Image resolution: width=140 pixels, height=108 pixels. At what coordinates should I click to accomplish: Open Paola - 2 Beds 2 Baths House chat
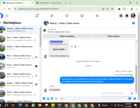click(19, 66)
